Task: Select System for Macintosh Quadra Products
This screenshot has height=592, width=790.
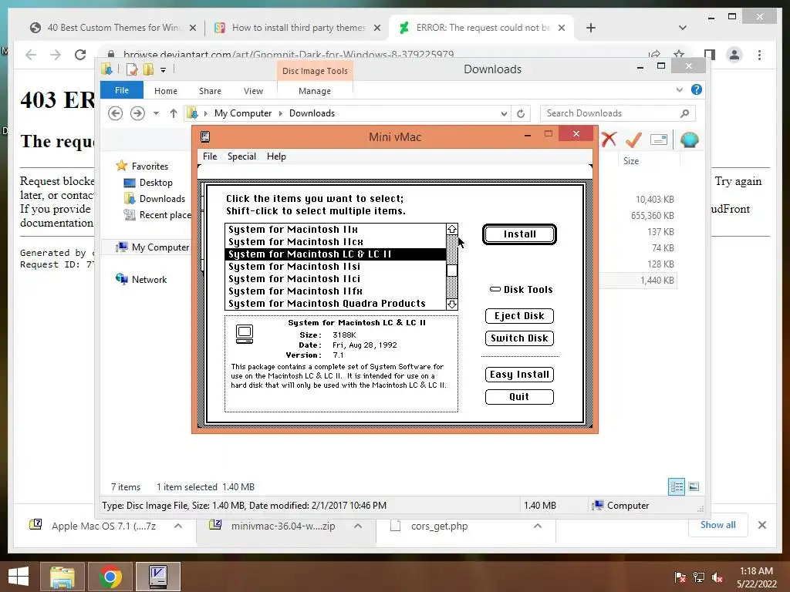Action: tap(335, 304)
